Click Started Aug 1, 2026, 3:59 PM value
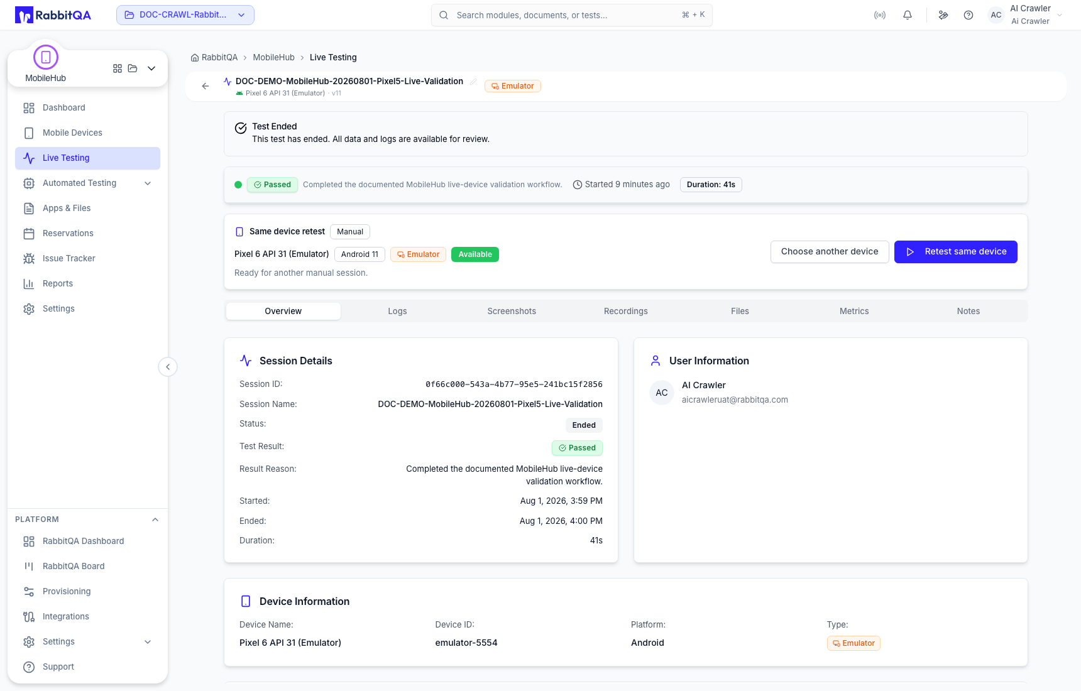This screenshot has height=691, width=1081. pyautogui.click(x=561, y=501)
